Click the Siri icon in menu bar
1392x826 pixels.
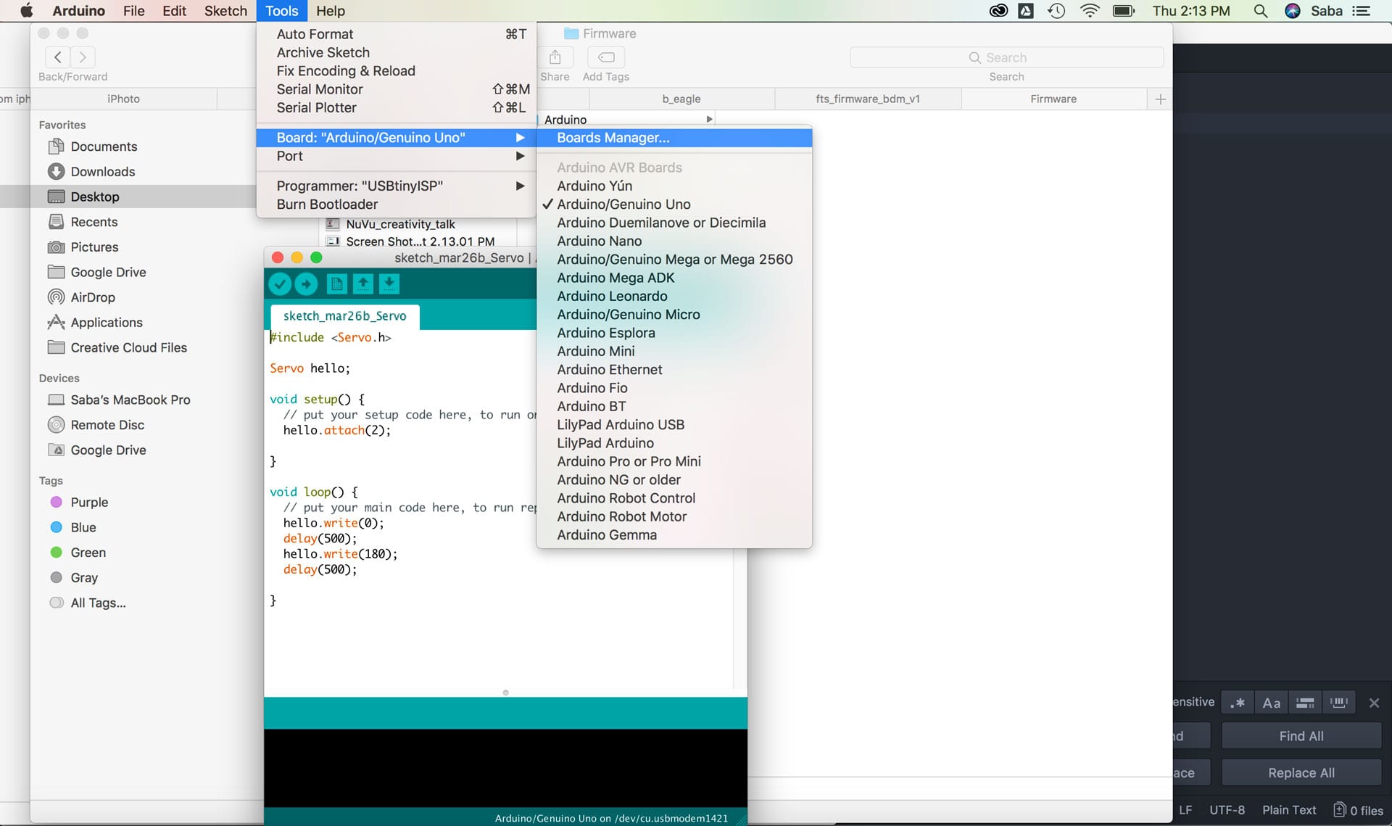pos(1293,11)
